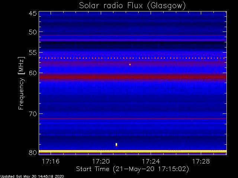
Task: Click the purple line near 71 MHz
Action: click(133, 119)
